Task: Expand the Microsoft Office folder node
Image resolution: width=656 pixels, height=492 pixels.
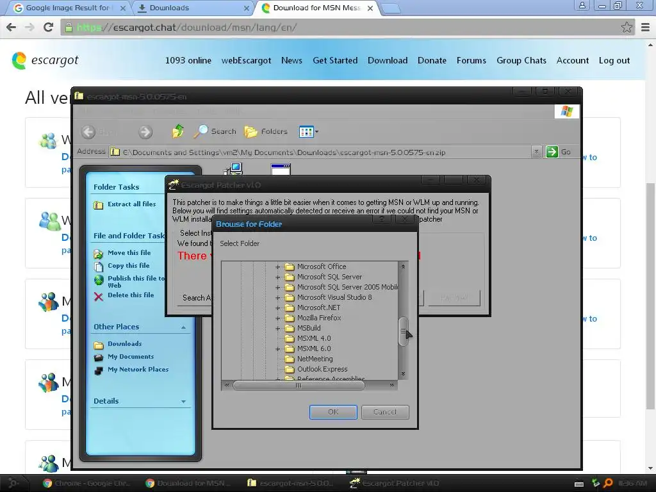Action: (277, 266)
